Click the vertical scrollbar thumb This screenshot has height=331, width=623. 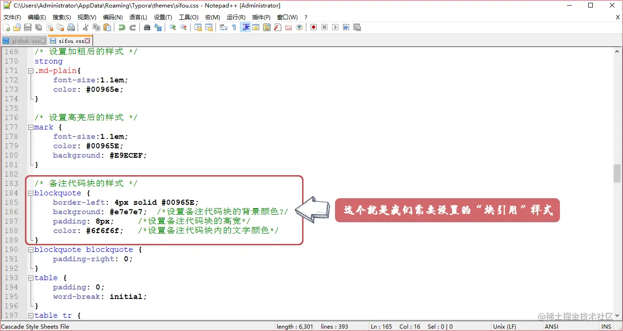coord(616,174)
